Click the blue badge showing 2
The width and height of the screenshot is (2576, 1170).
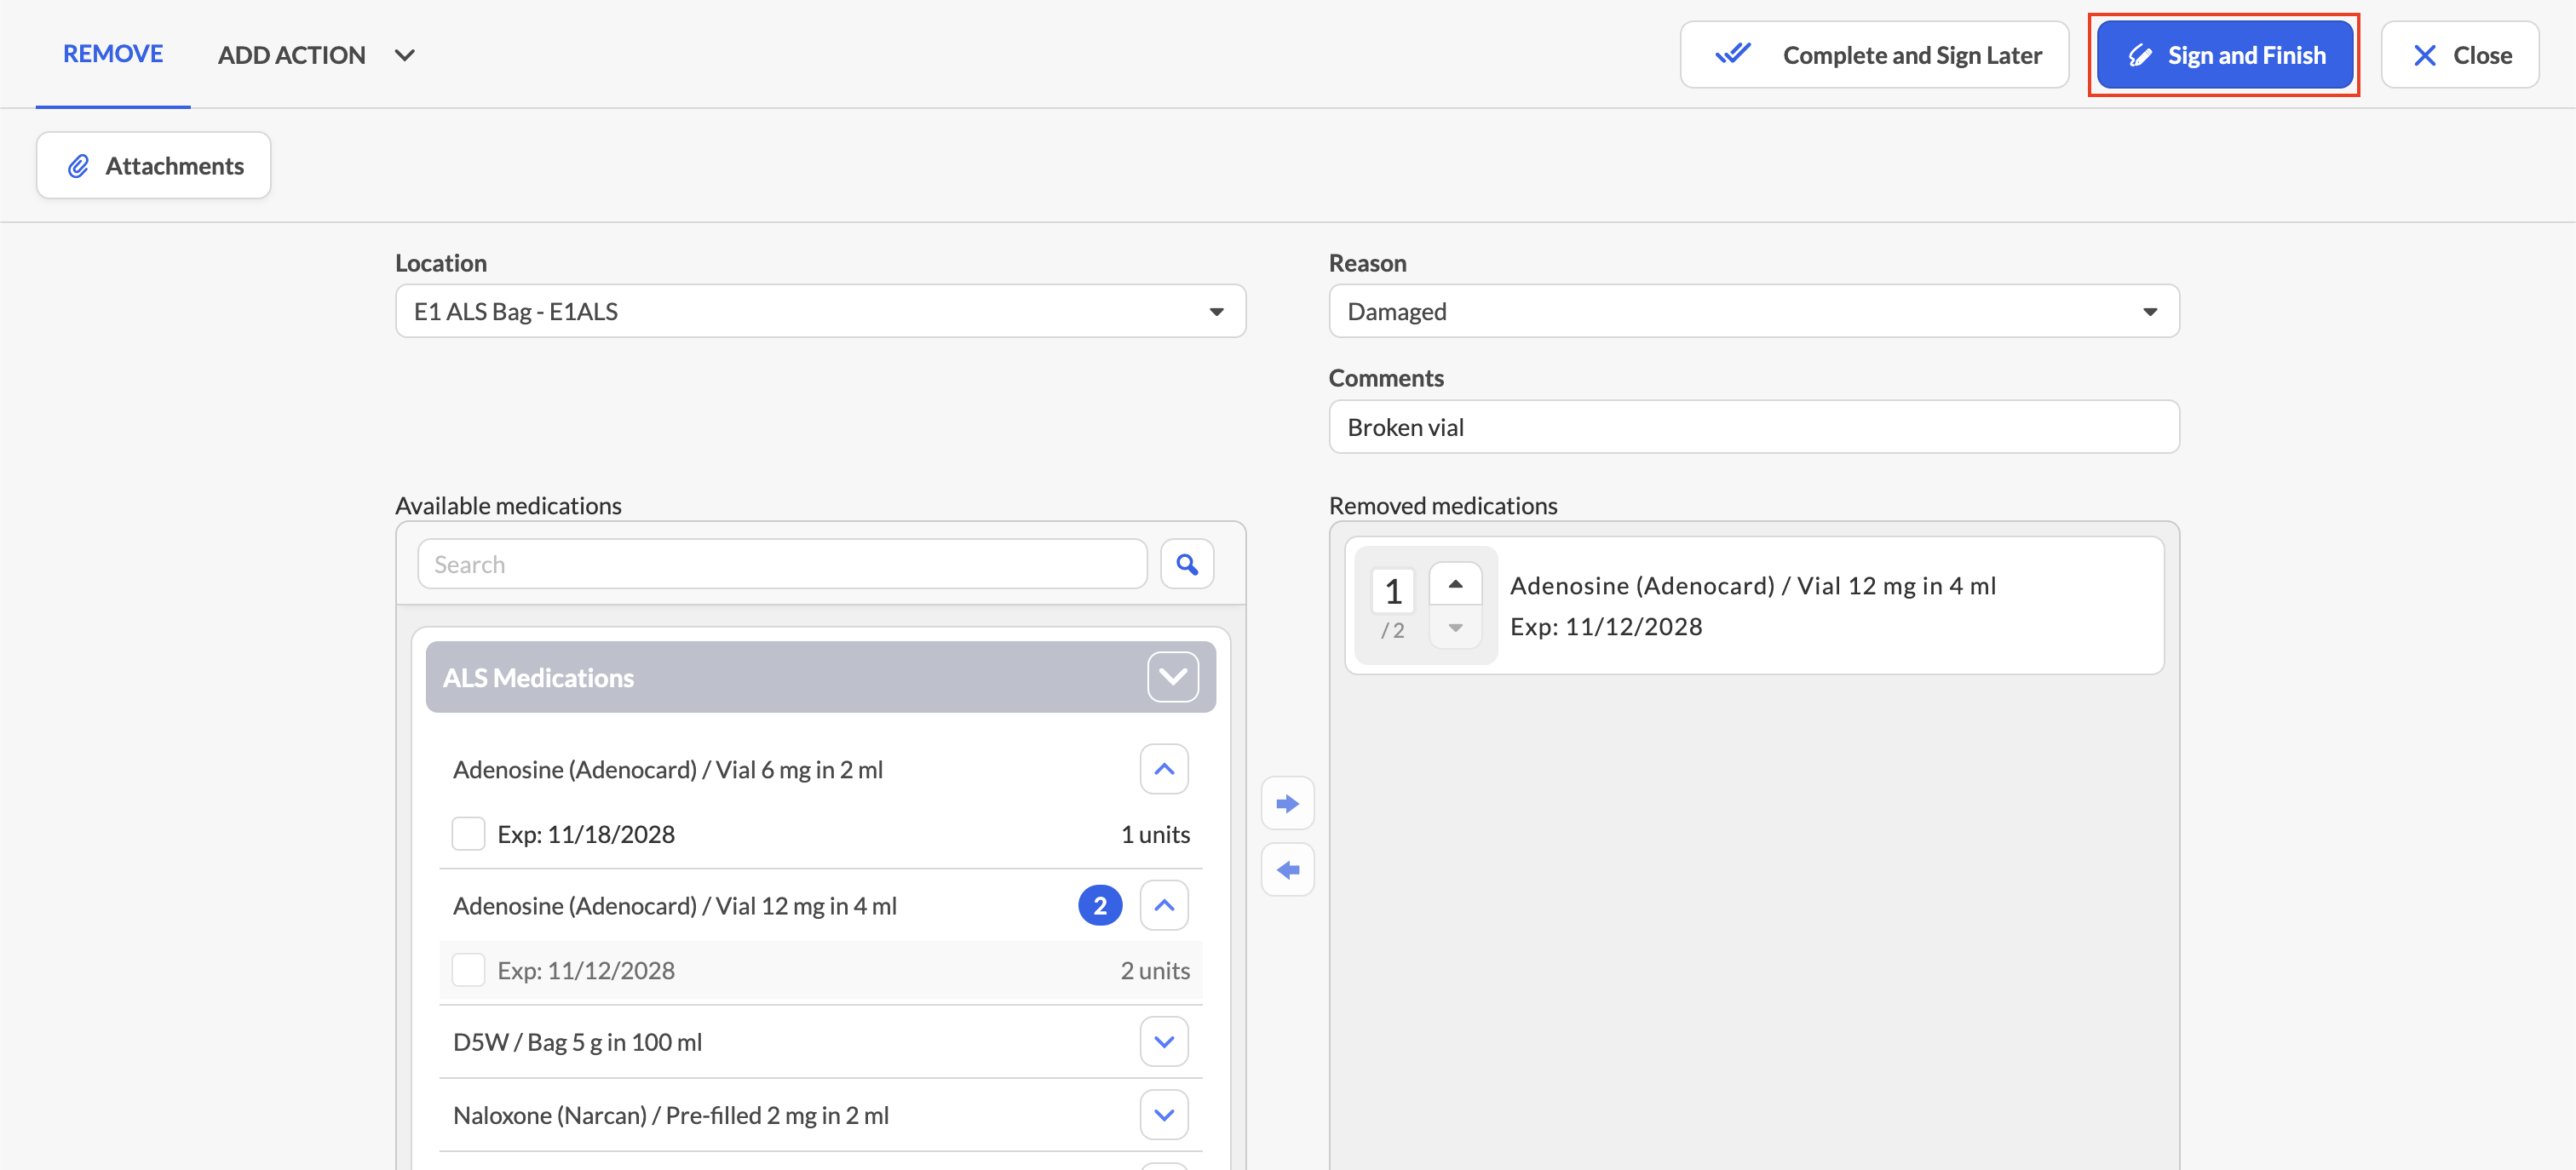(1100, 906)
